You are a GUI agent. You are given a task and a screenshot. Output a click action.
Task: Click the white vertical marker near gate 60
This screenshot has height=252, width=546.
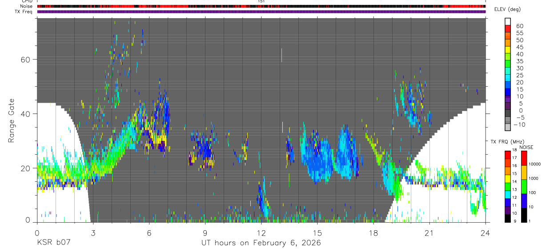[x=281, y=55]
